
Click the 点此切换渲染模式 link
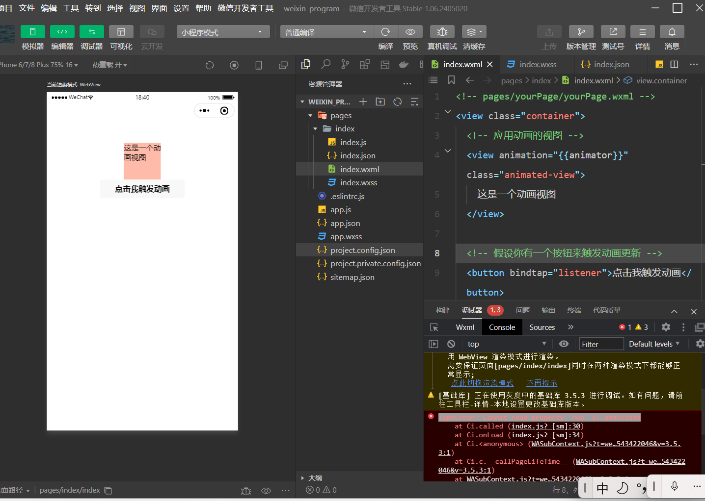pyautogui.click(x=482, y=383)
